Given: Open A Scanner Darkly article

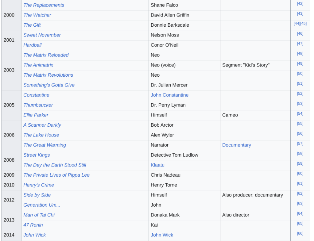Looking at the screenshot, I should (x=42, y=125).
